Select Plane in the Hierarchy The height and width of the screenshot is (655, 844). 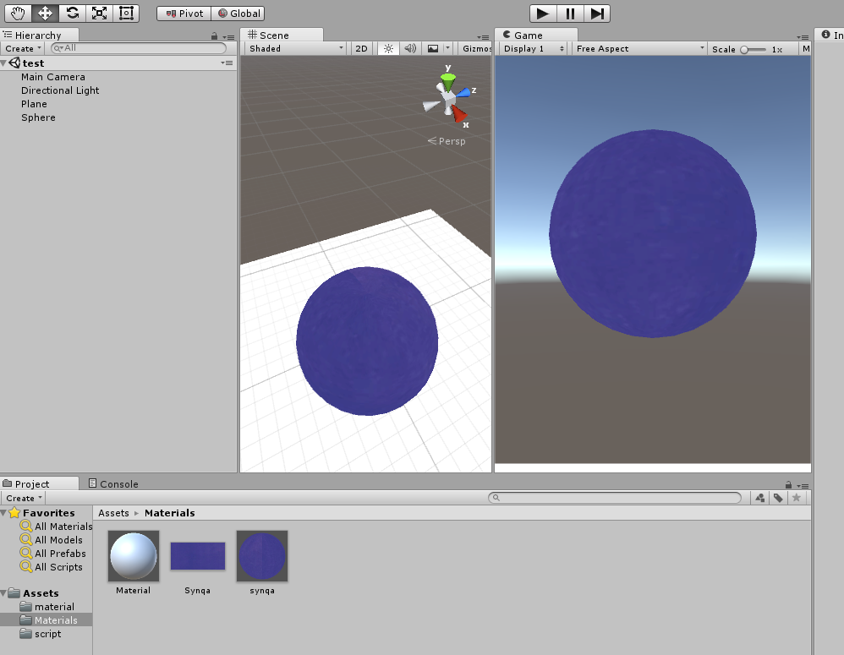tap(34, 104)
